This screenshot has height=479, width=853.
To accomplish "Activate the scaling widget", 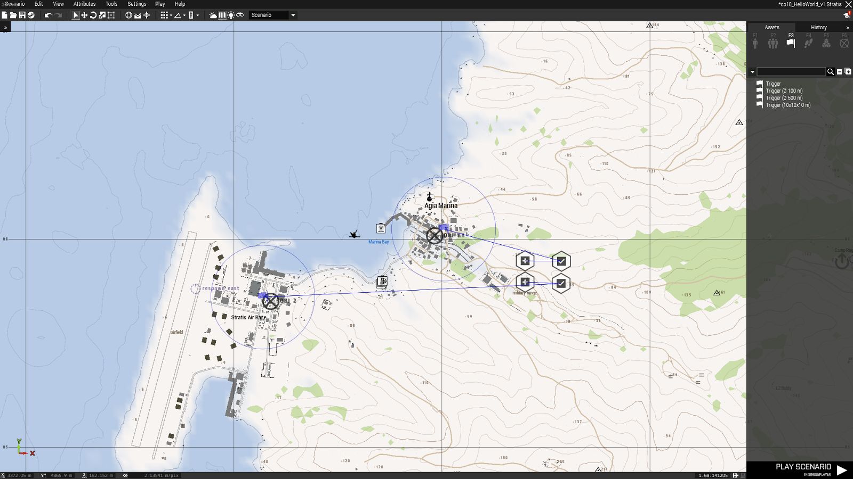I will tap(102, 15).
